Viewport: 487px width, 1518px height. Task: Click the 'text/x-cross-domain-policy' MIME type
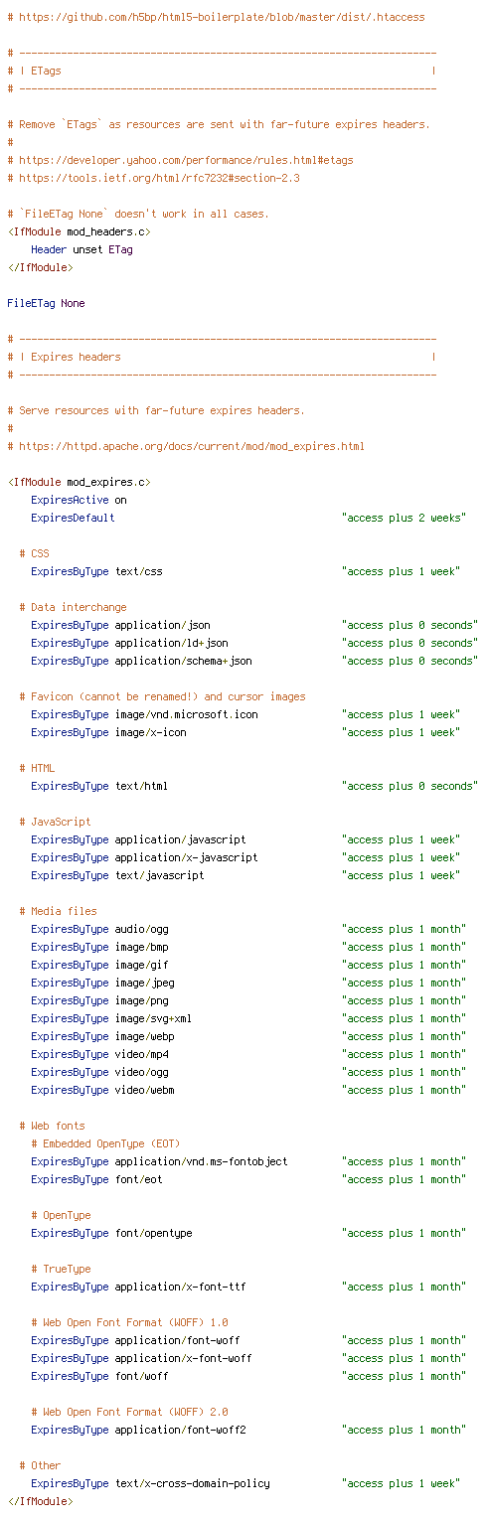pyautogui.click(x=192, y=1483)
